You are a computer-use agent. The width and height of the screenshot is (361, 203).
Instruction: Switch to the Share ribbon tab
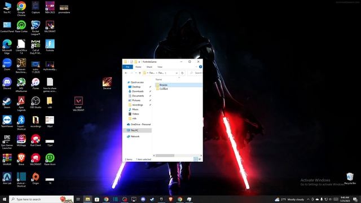click(x=149, y=67)
